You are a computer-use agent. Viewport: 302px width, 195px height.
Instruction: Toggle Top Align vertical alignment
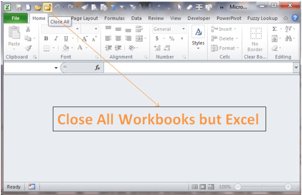click(108, 28)
